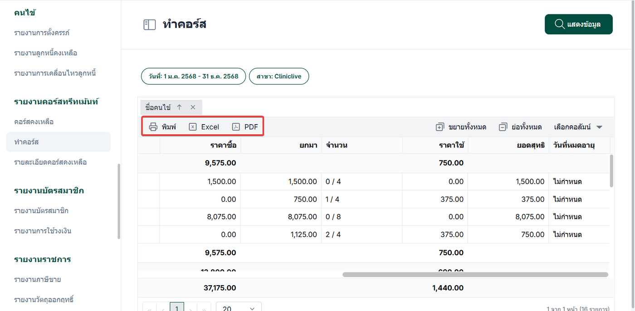Click the printer icon for พิมพ์

(153, 127)
